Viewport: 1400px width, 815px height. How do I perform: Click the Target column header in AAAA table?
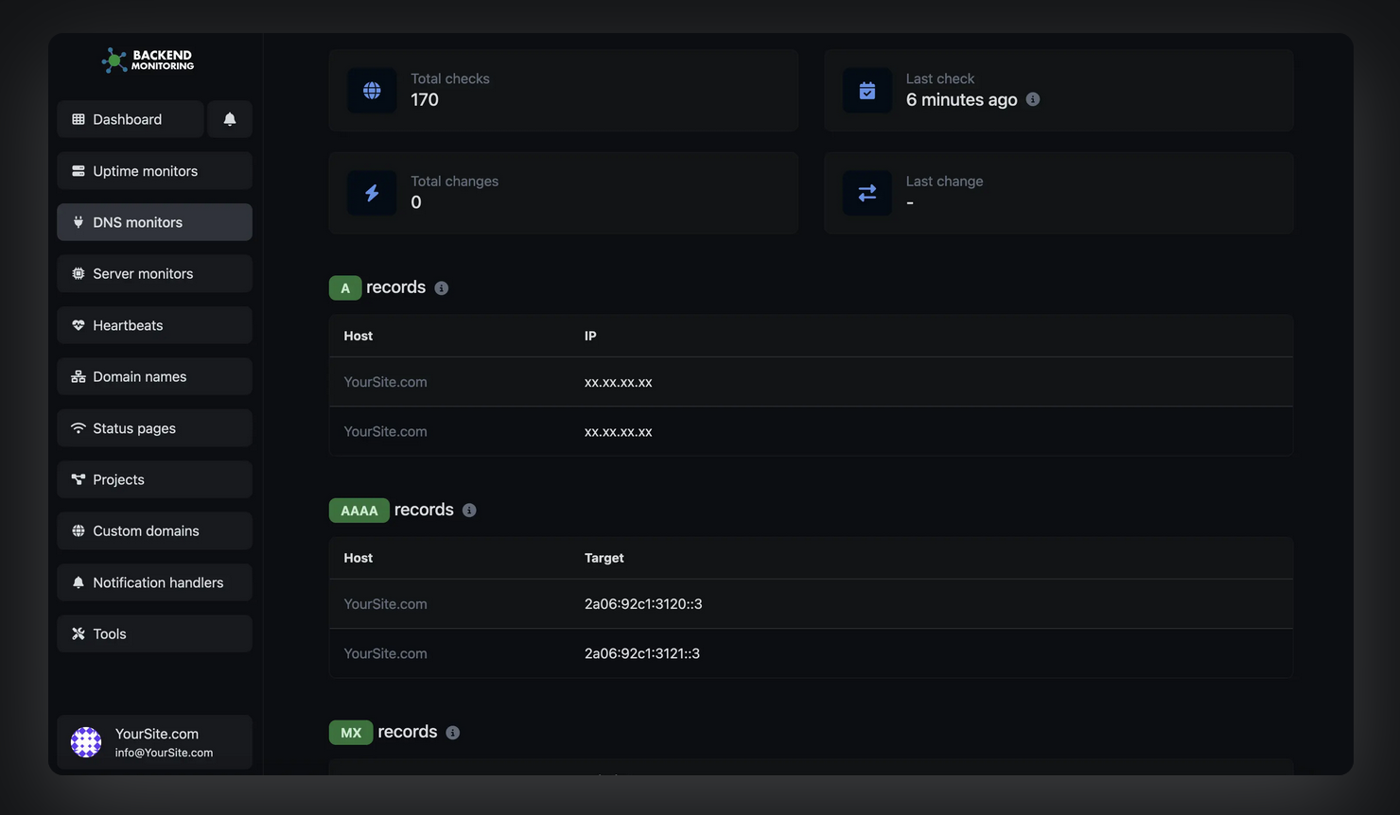pyautogui.click(x=604, y=558)
